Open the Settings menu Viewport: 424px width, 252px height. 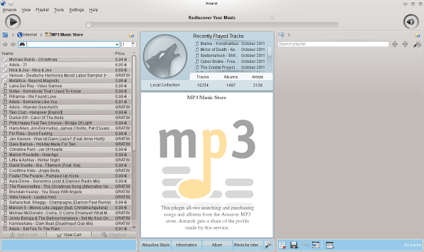point(77,10)
